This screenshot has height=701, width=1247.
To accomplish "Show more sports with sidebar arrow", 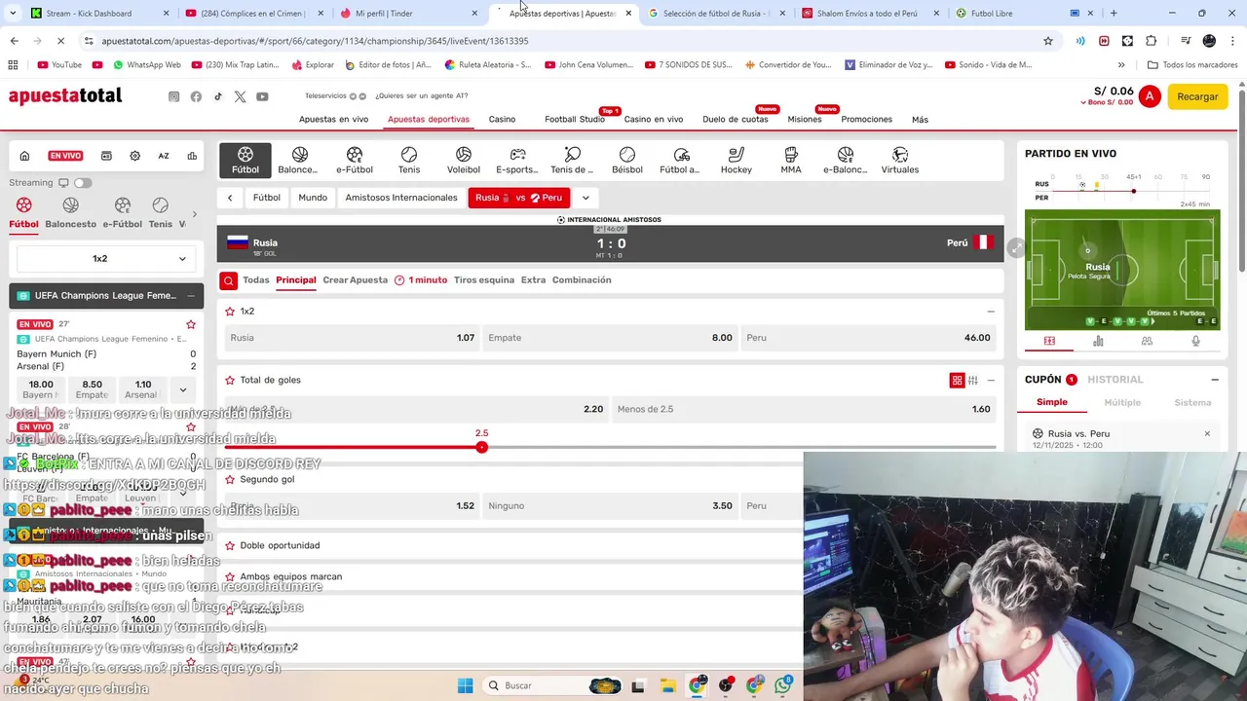I will pyautogui.click(x=194, y=214).
